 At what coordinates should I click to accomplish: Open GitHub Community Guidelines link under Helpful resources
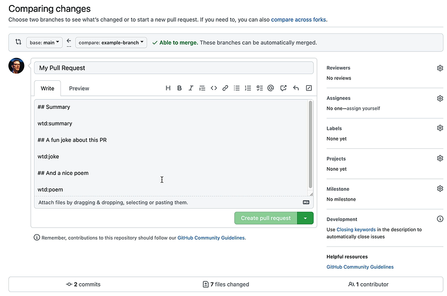[360, 267]
